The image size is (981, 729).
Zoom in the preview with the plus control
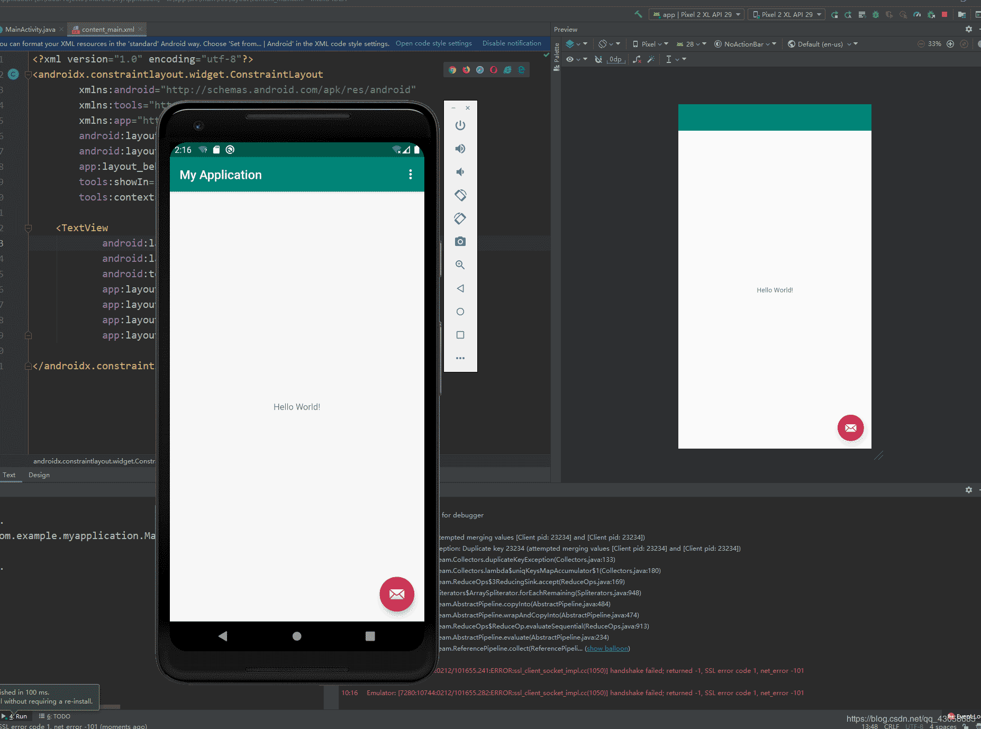coord(951,44)
